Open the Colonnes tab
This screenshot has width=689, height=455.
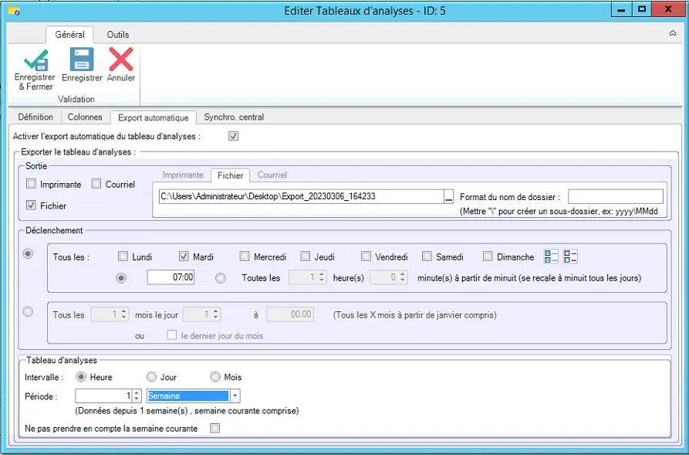click(x=85, y=117)
